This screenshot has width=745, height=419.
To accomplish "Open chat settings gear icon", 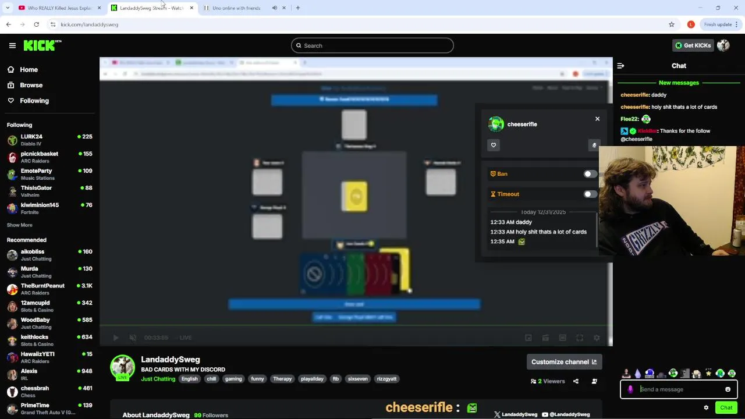I will point(706,407).
